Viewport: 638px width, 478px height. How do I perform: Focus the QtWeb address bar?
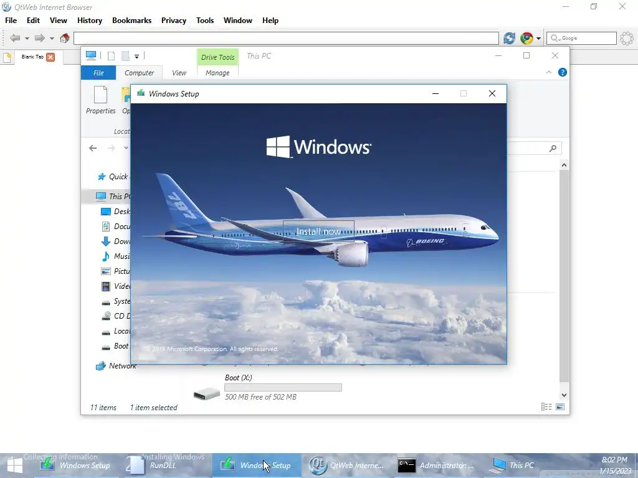coord(286,38)
